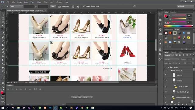This screenshot has height=110, width=195.
Task: Create a new group folder in Layers
Action: [183, 104]
